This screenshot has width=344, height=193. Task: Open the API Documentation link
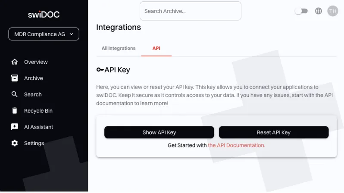(x=236, y=145)
